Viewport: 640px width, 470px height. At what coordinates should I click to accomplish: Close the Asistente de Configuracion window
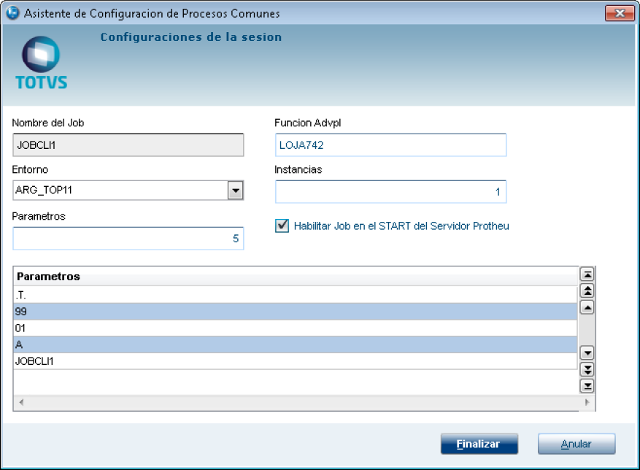[620, 13]
